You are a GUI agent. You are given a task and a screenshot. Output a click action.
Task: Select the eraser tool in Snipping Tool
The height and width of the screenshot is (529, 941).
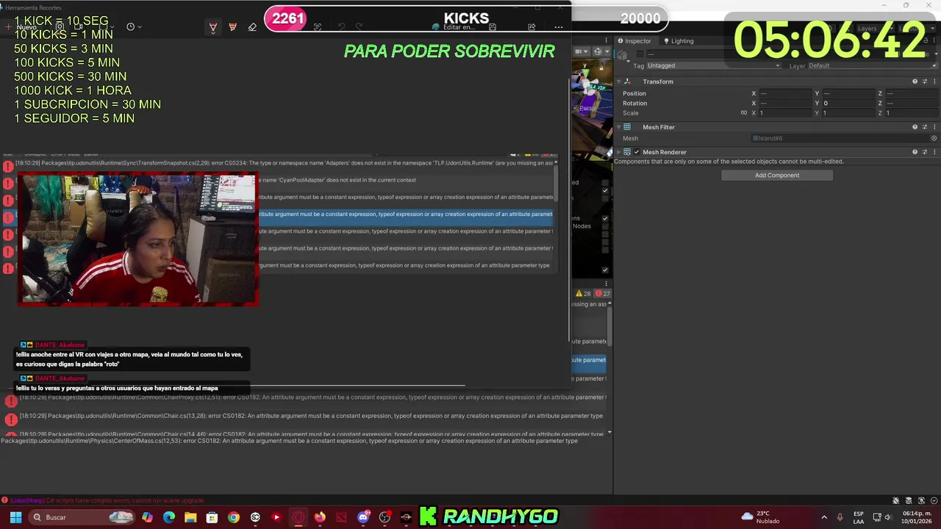[252, 27]
